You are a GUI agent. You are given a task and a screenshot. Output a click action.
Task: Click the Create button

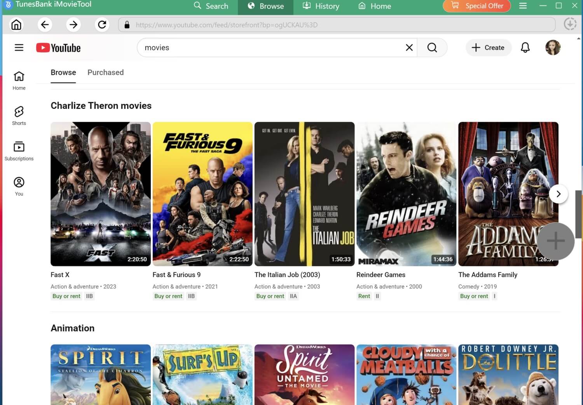(x=488, y=47)
